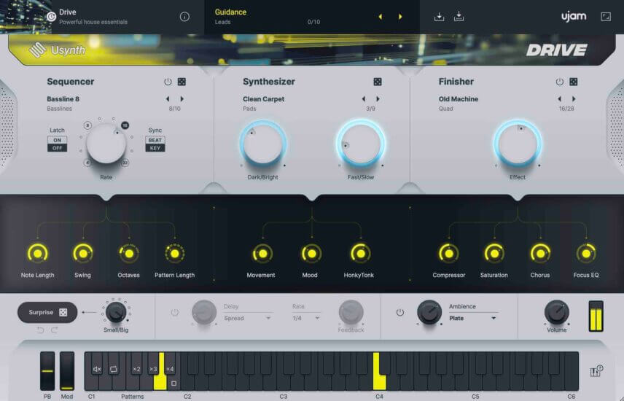Toggle Finisher power button

tap(560, 82)
